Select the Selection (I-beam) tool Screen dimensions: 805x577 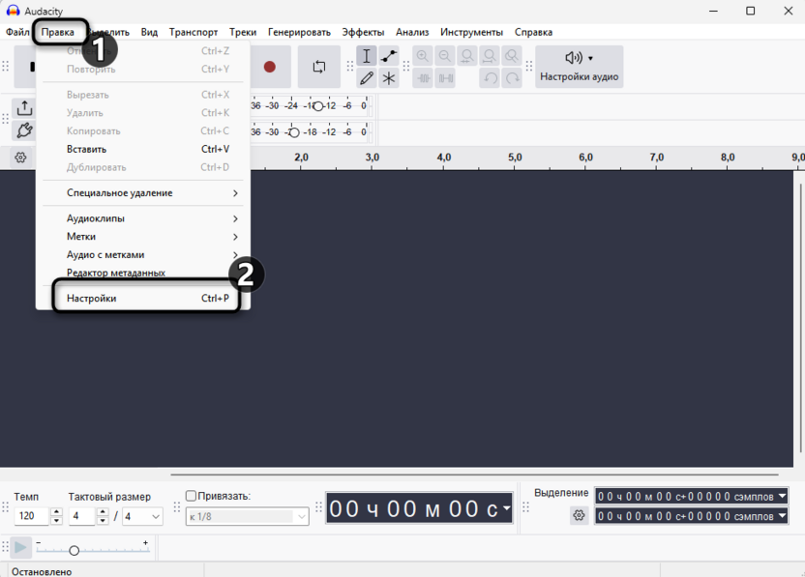pos(366,56)
